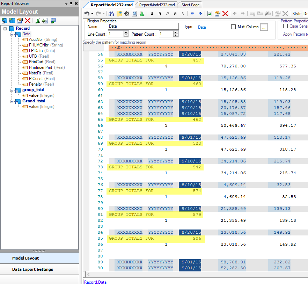This screenshot has height=284, width=308.
Task: Tick the Case Sensitive checkbox
Action: 285,26
